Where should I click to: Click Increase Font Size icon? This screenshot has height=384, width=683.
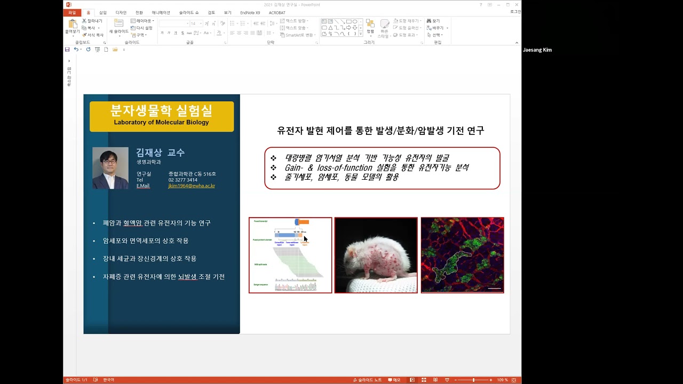coord(207,23)
